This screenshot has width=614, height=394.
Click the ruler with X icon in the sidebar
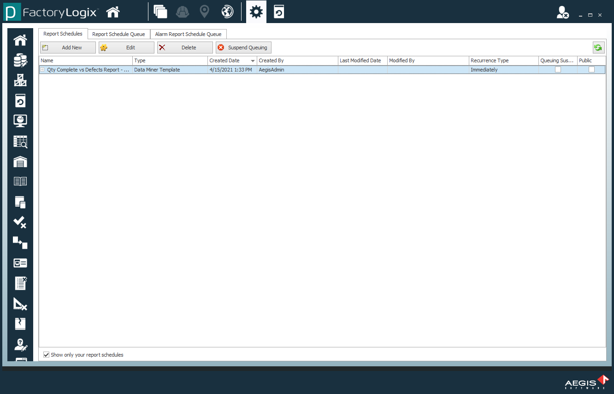tap(20, 304)
